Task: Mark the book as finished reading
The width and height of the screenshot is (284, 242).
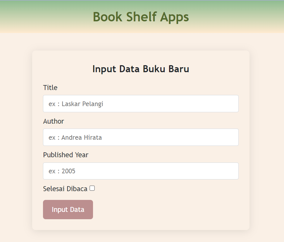Action: coord(92,189)
